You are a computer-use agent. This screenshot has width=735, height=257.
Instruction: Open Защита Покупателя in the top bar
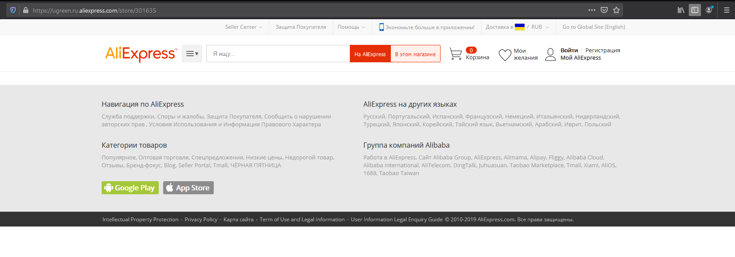[x=301, y=27]
